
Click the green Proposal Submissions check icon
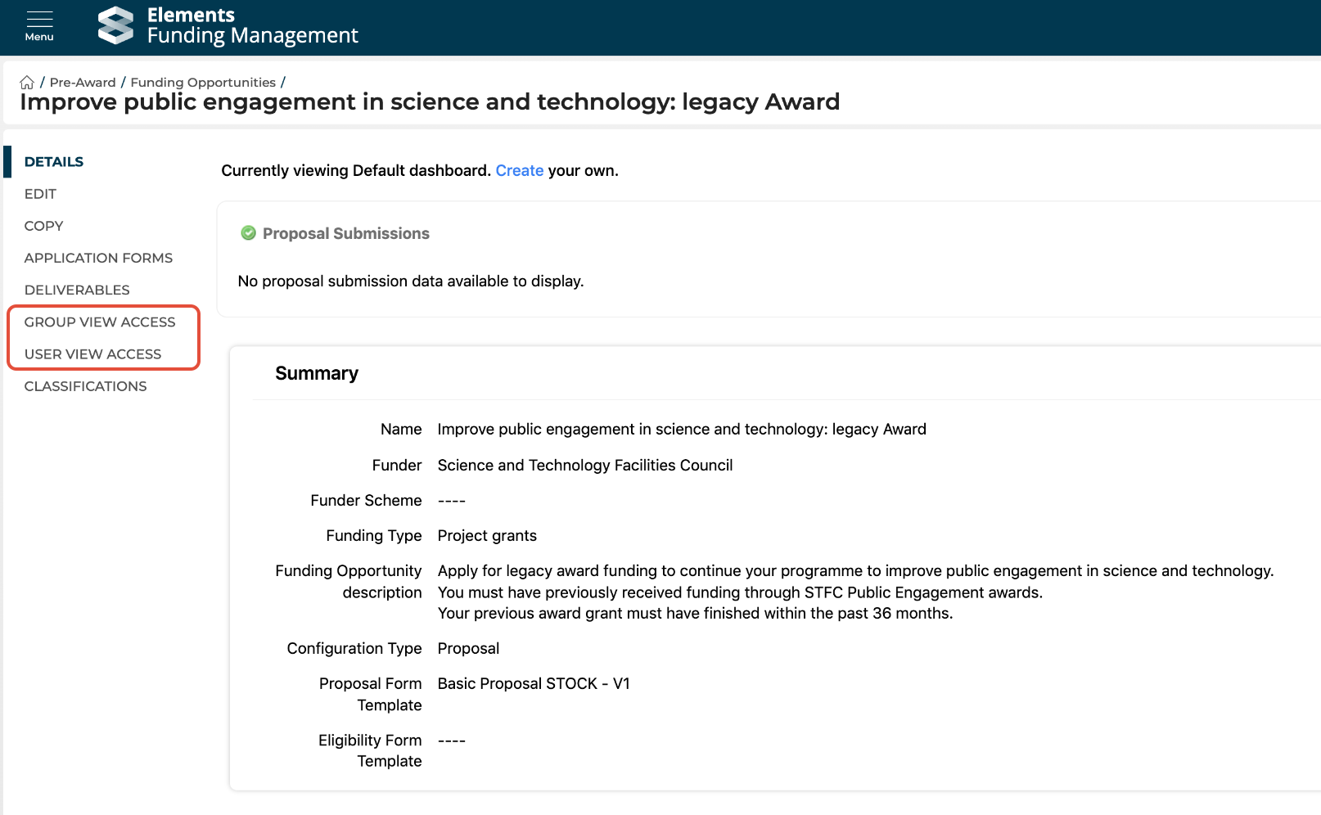click(x=248, y=233)
